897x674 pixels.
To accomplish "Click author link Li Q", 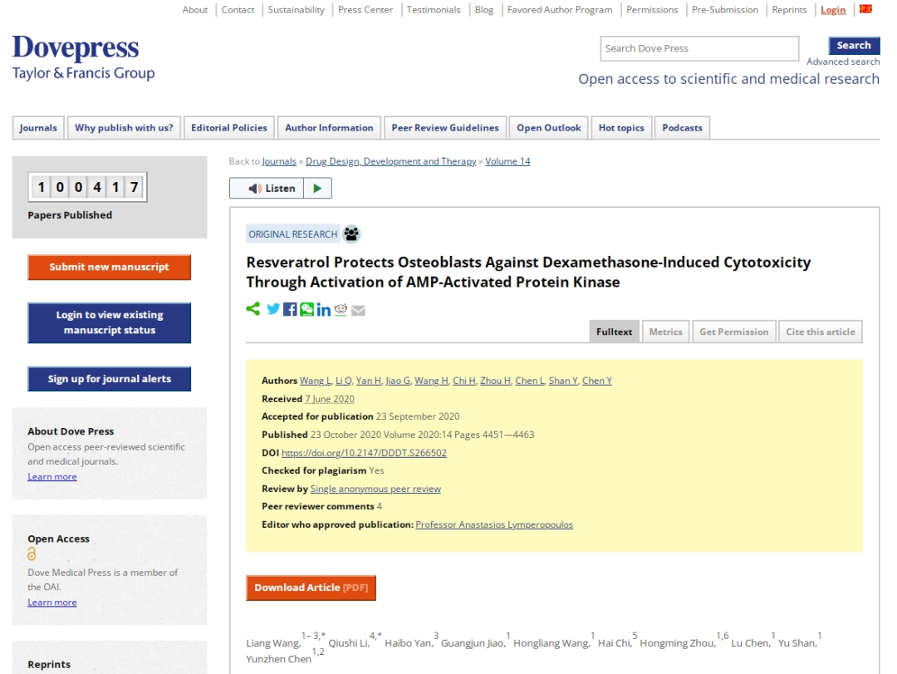I will pyautogui.click(x=343, y=381).
